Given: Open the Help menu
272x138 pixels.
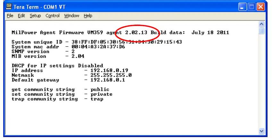Looking at the screenshot, I should [88, 16].
